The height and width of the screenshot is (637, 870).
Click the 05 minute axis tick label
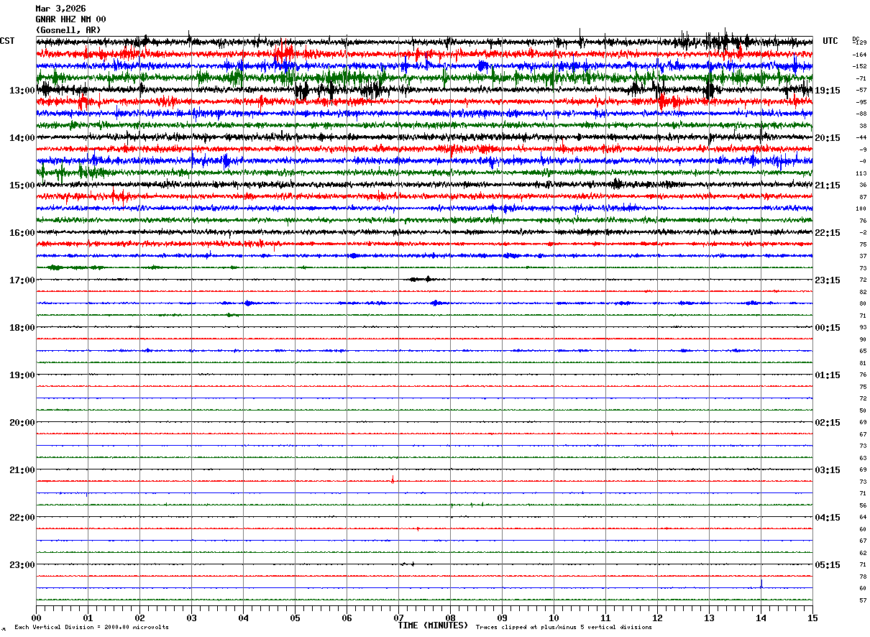coord(295,618)
